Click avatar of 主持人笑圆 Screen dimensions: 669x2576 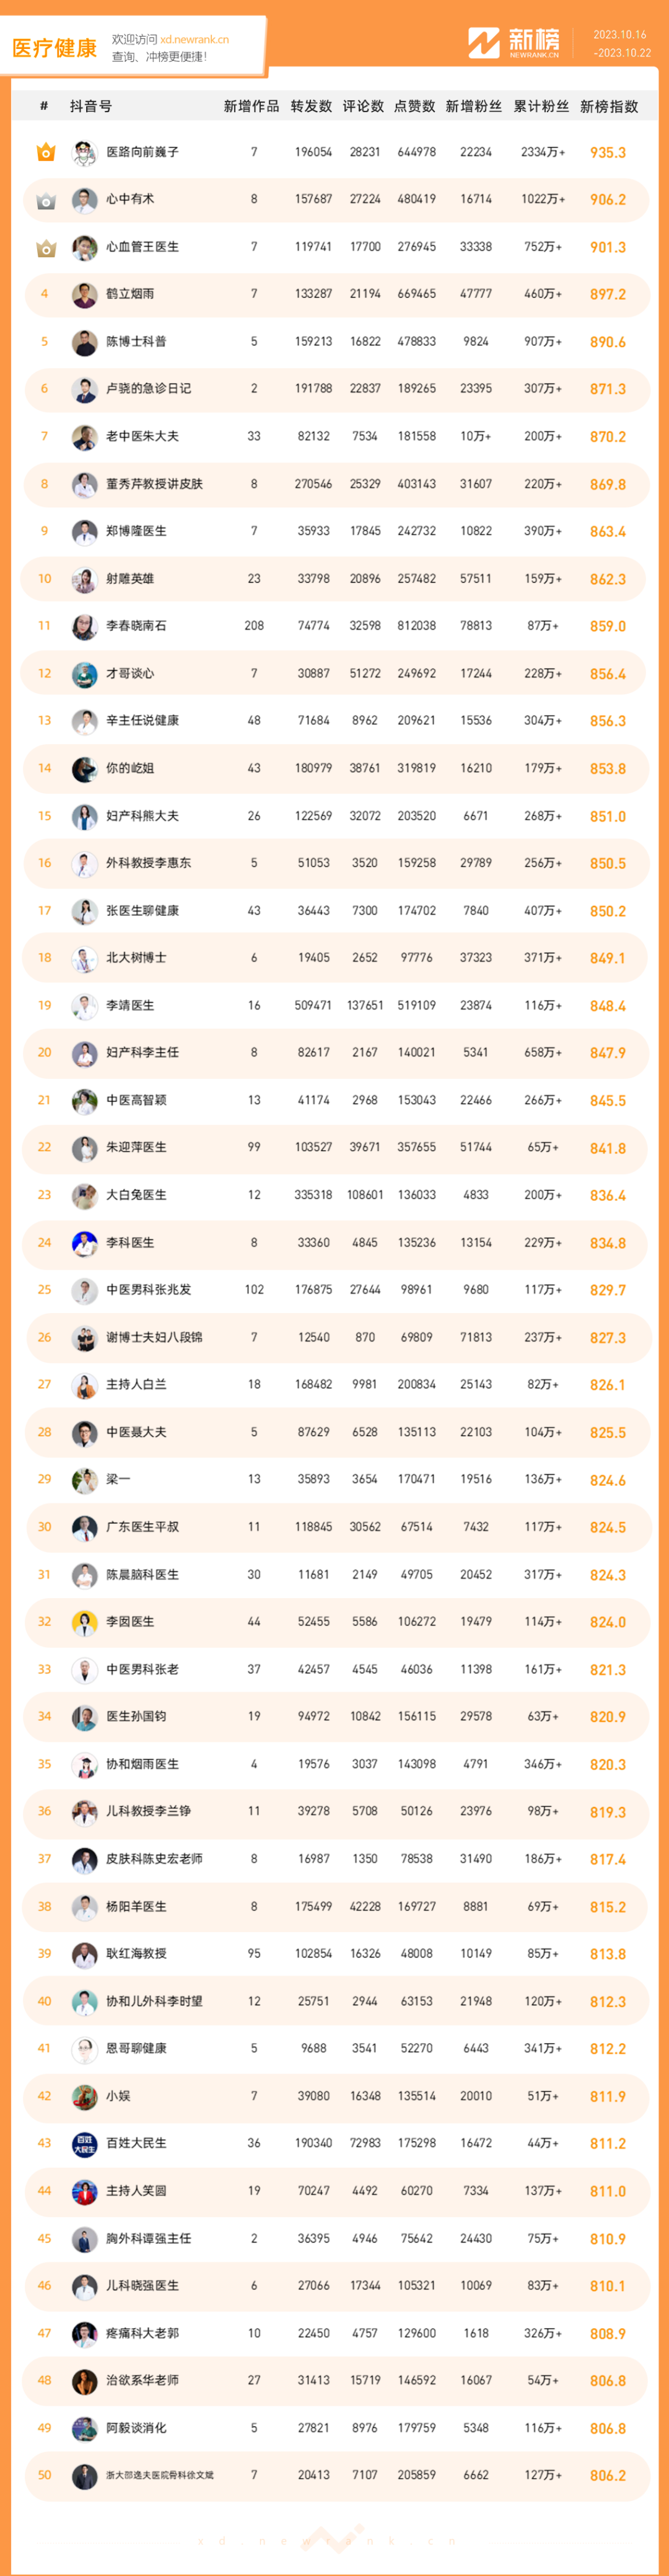[84, 2191]
